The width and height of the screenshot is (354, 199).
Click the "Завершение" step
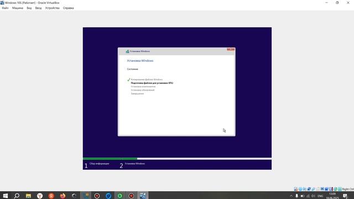click(x=137, y=93)
